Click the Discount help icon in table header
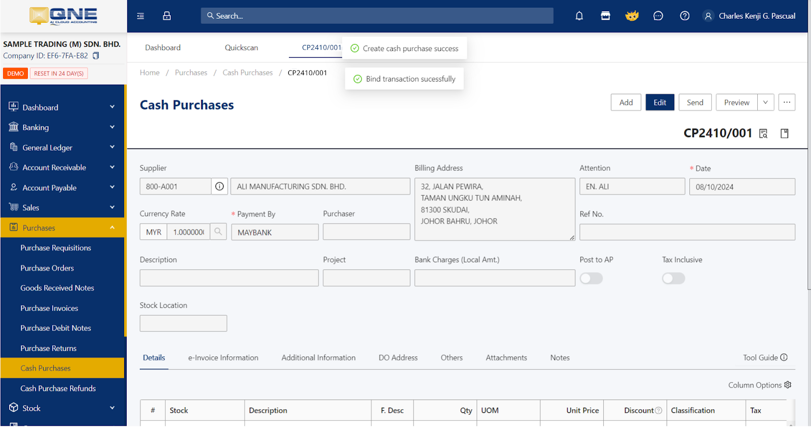 click(x=658, y=411)
